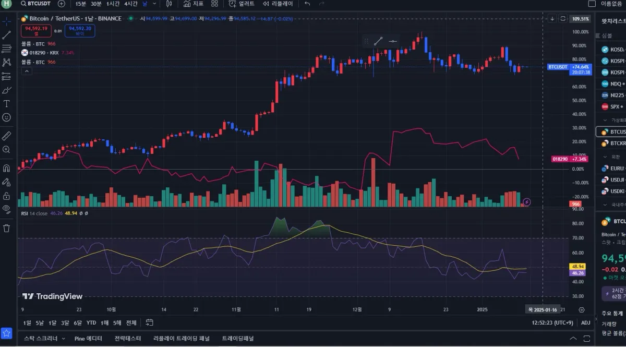Click the blue buy button 94,592.20
This screenshot has height=347, width=626.
[80, 31]
